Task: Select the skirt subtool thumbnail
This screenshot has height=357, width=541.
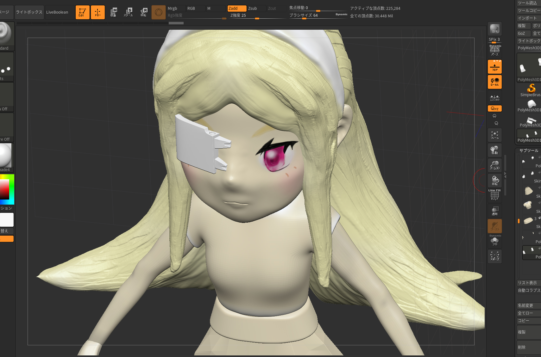Action: coord(528,191)
